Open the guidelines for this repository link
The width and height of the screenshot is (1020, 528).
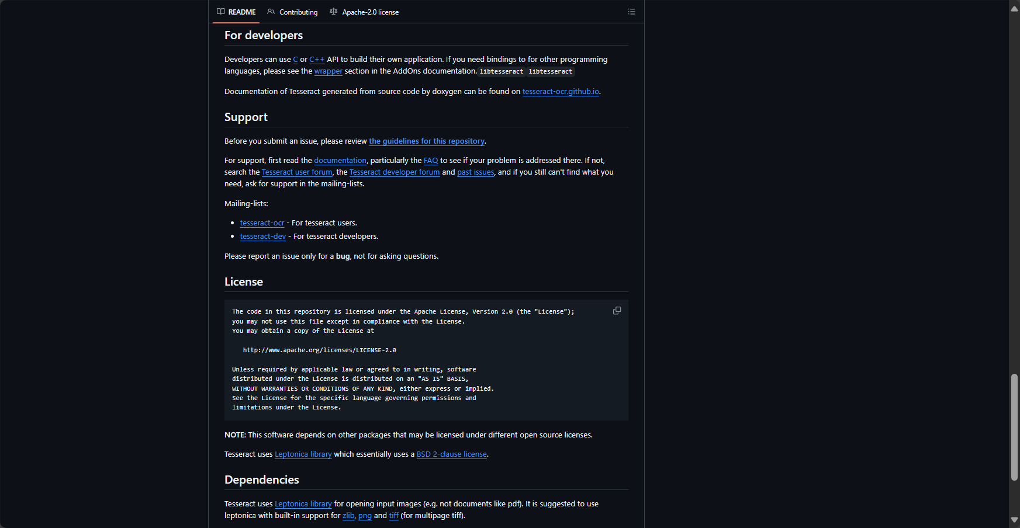tap(427, 141)
